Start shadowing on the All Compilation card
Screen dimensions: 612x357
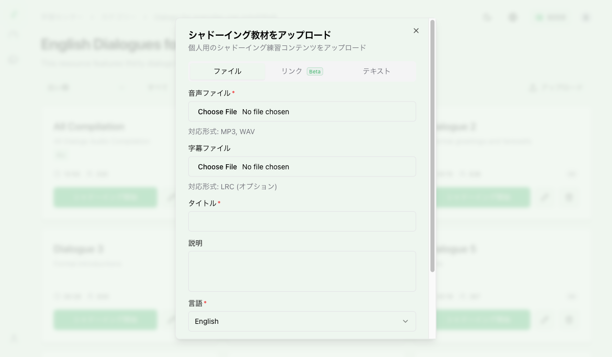(x=105, y=197)
